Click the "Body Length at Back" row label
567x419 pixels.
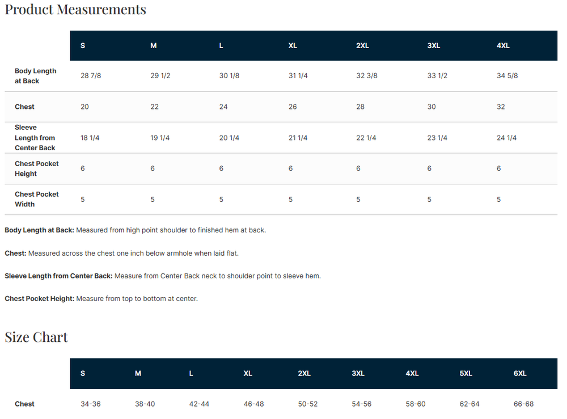pos(36,76)
